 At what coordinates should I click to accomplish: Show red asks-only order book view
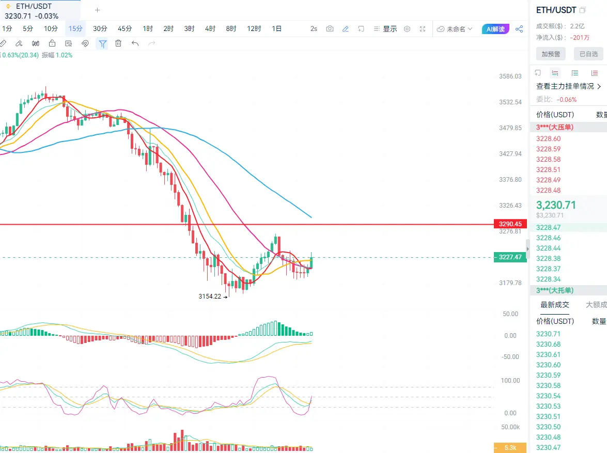pyautogui.click(x=595, y=73)
